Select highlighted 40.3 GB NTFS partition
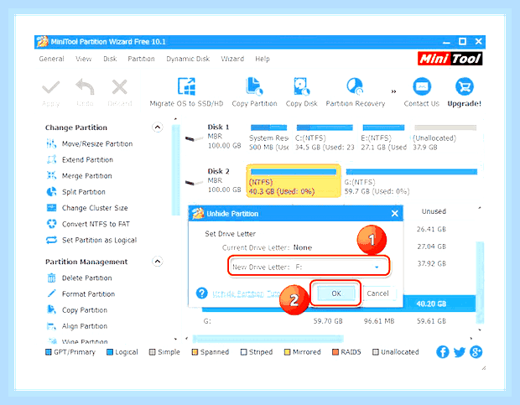 tap(294, 181)
